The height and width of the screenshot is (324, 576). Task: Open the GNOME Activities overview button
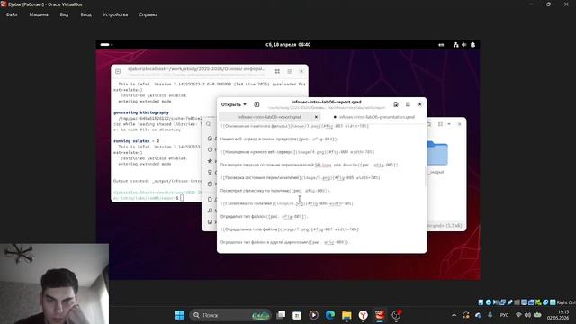coord(106,45)
